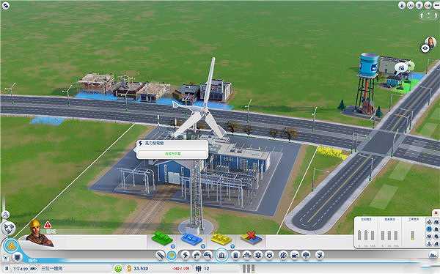Screen dimensions: 440x274
Task: Open the waste disposal trash can menu
Action: click(235, 255)
